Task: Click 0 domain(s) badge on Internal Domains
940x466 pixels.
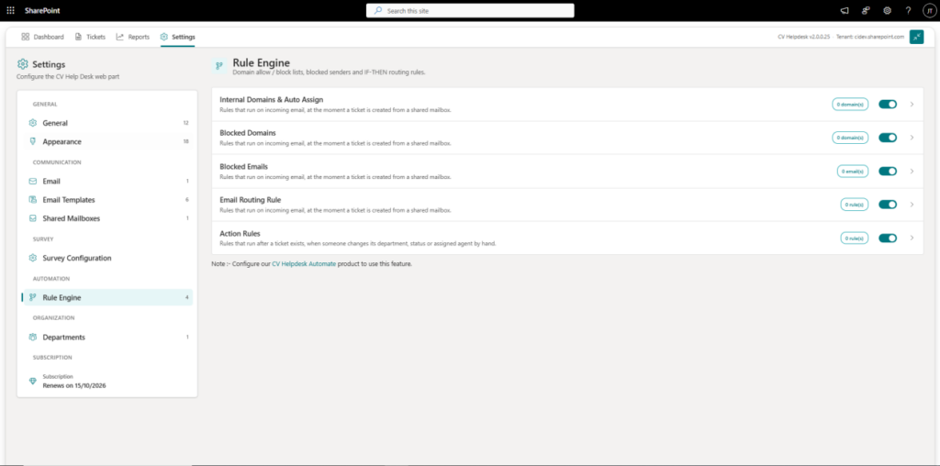Action: (x=849, y=105)
